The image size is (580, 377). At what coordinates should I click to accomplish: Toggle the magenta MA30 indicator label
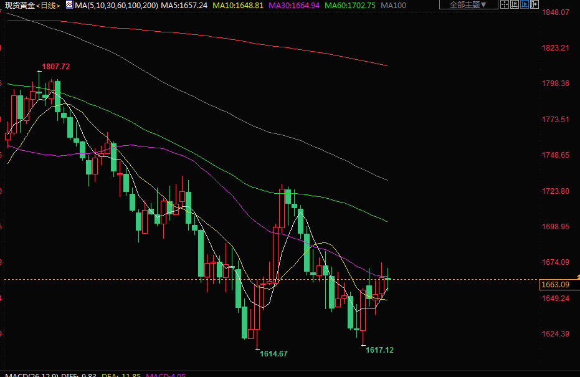click(294, 5)
